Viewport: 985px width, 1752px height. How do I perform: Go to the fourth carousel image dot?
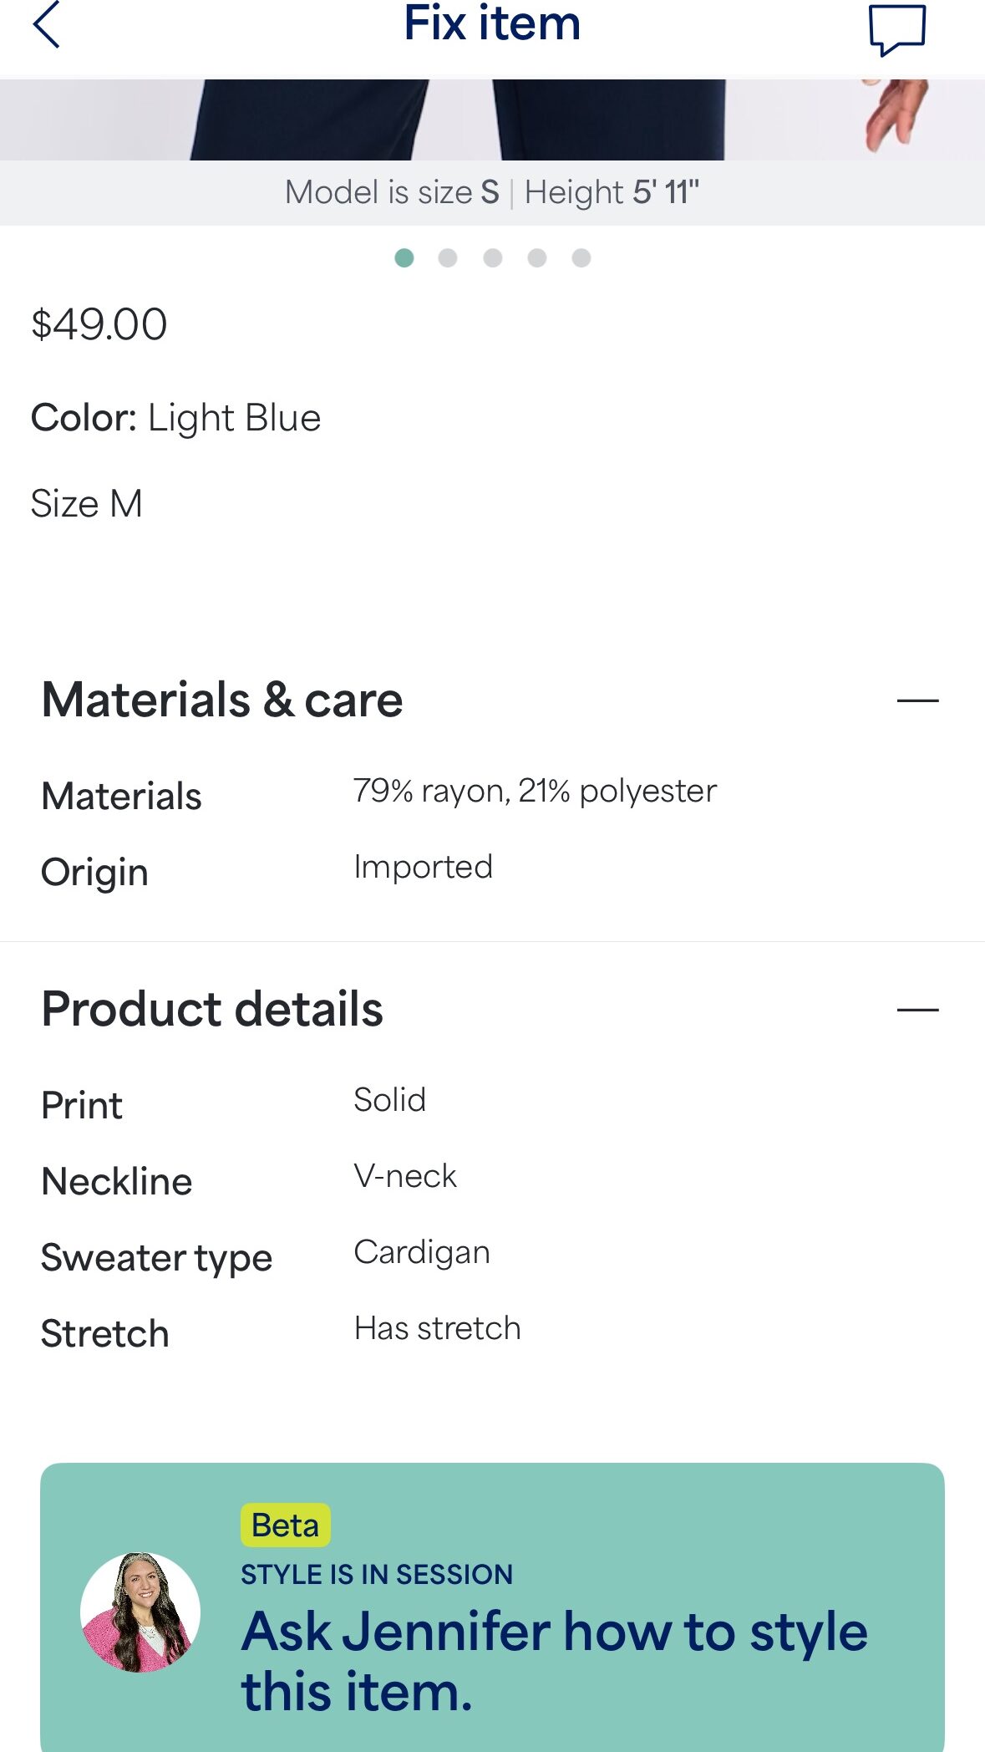coord(537,258)
